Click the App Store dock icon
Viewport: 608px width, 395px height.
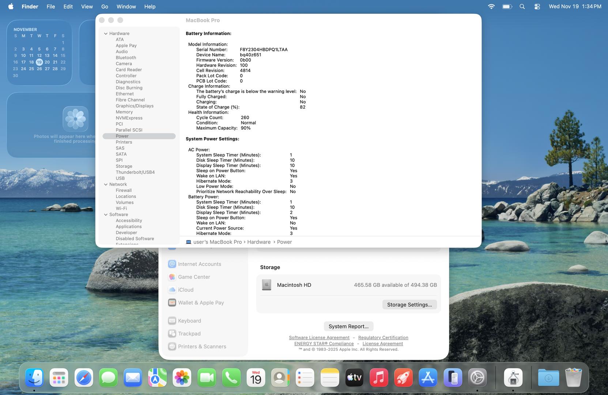(428, 378)
